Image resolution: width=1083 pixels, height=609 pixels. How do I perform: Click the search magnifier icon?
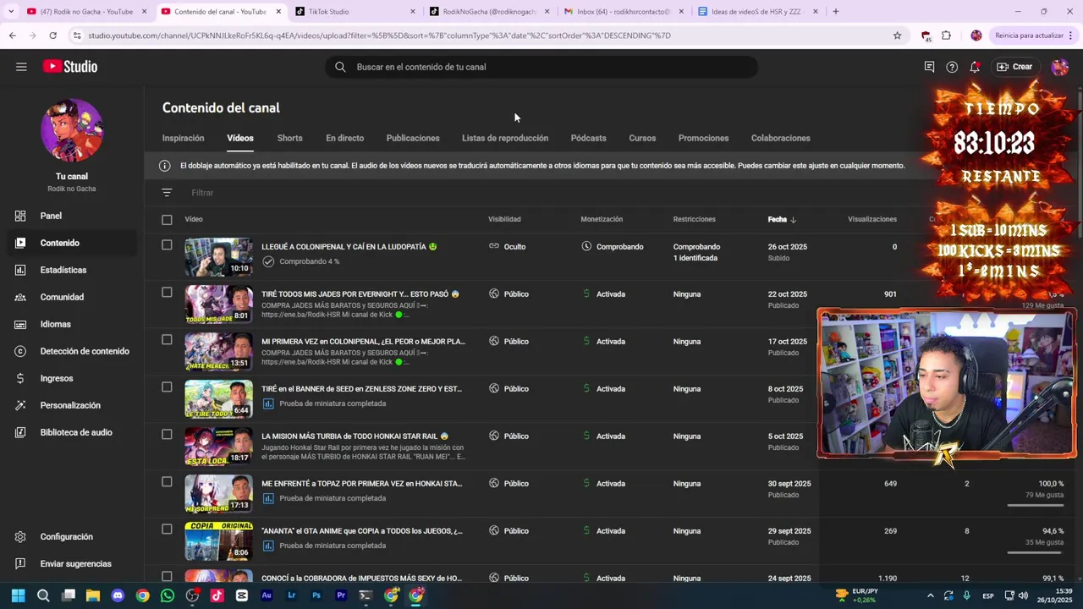tap(340, 67)
